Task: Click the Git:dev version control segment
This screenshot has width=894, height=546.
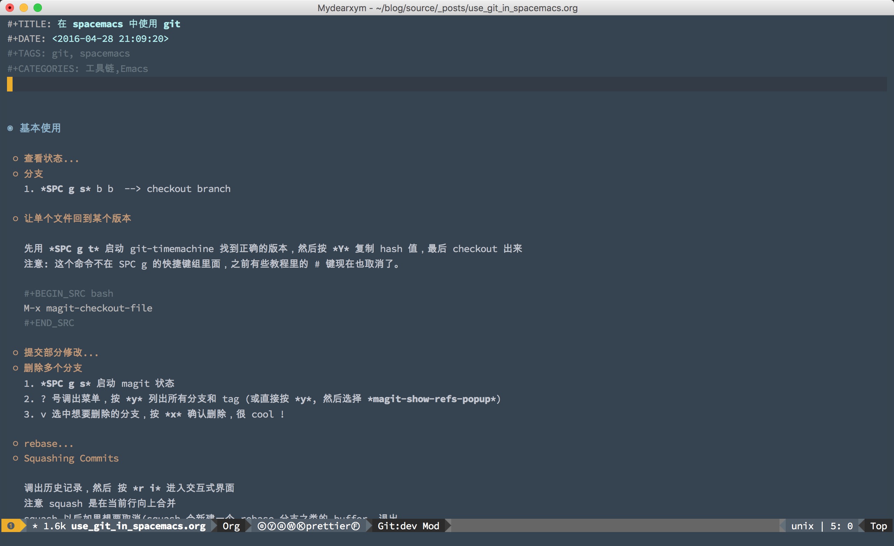Action: point(397,526)
